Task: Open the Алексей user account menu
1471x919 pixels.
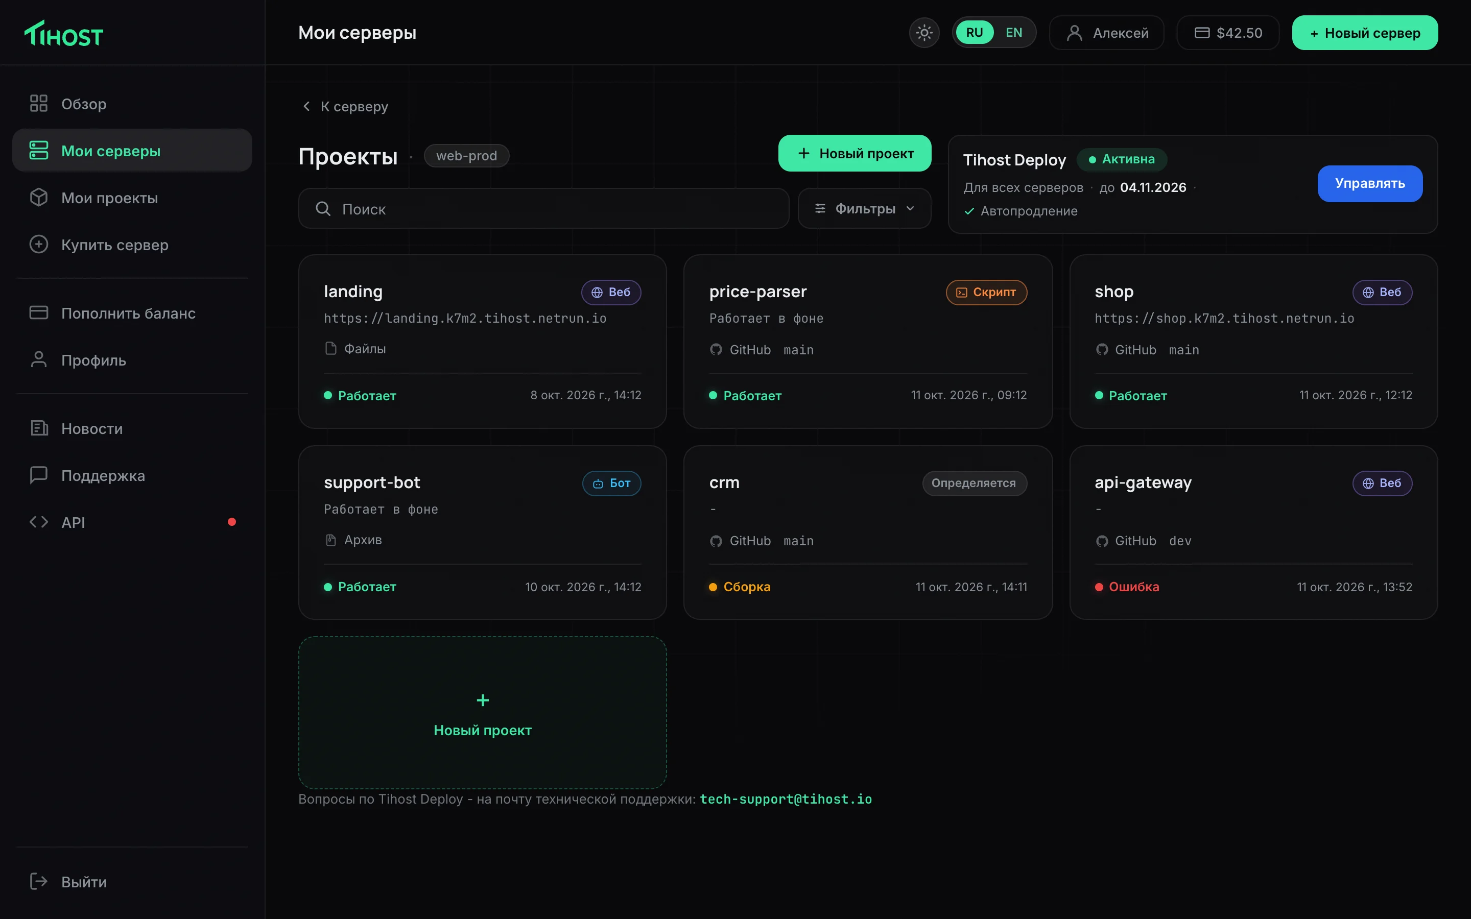Action: [1106, 32]
